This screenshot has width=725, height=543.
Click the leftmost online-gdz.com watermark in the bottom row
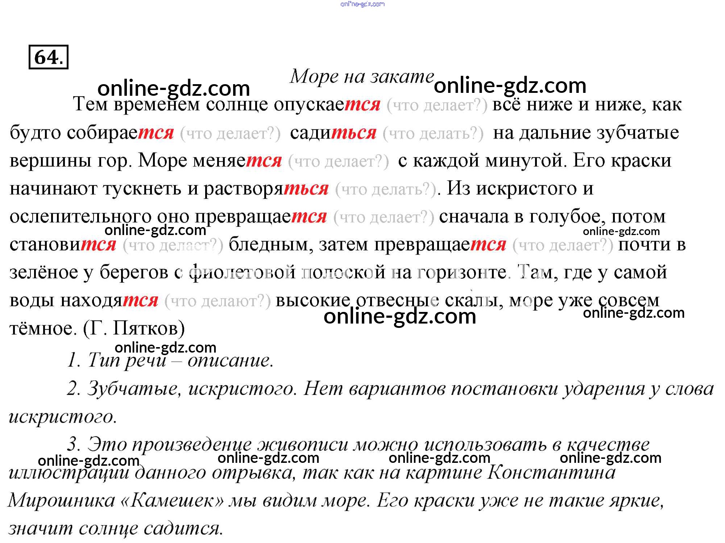point(88,461)
